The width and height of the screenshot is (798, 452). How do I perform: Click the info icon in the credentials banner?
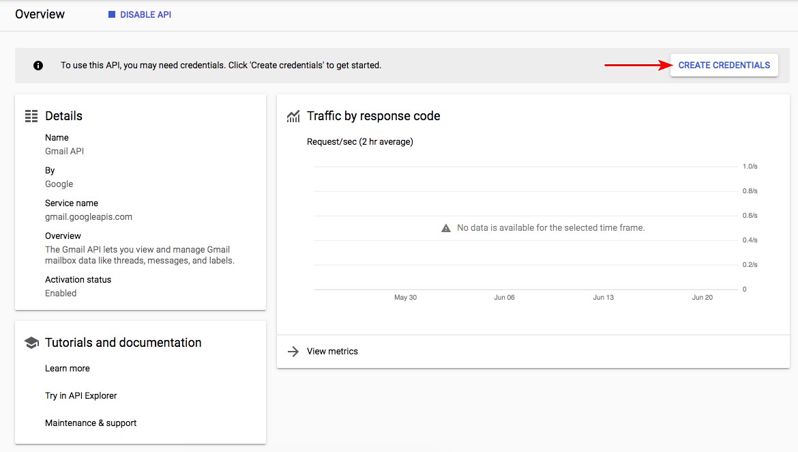click(x=38, y=66)
